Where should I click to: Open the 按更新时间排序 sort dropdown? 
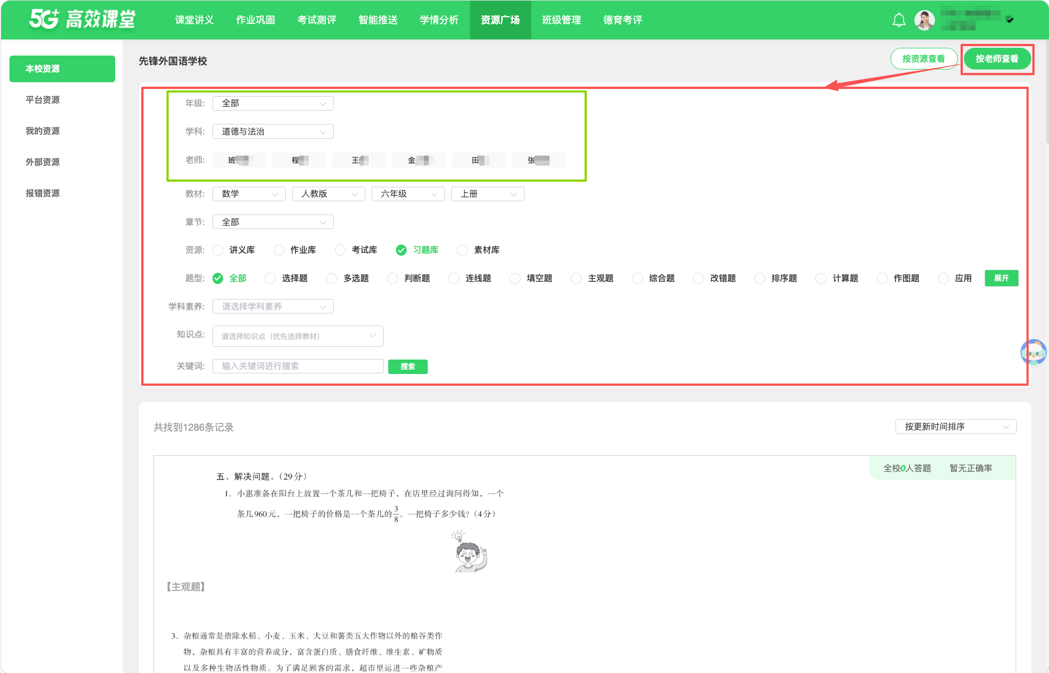click(956, 427)
